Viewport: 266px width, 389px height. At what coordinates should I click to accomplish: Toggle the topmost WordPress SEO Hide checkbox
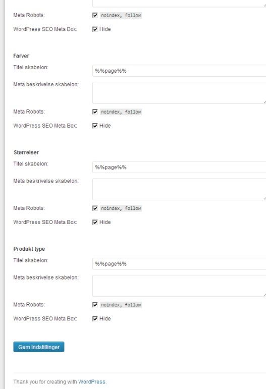[95, 29]
